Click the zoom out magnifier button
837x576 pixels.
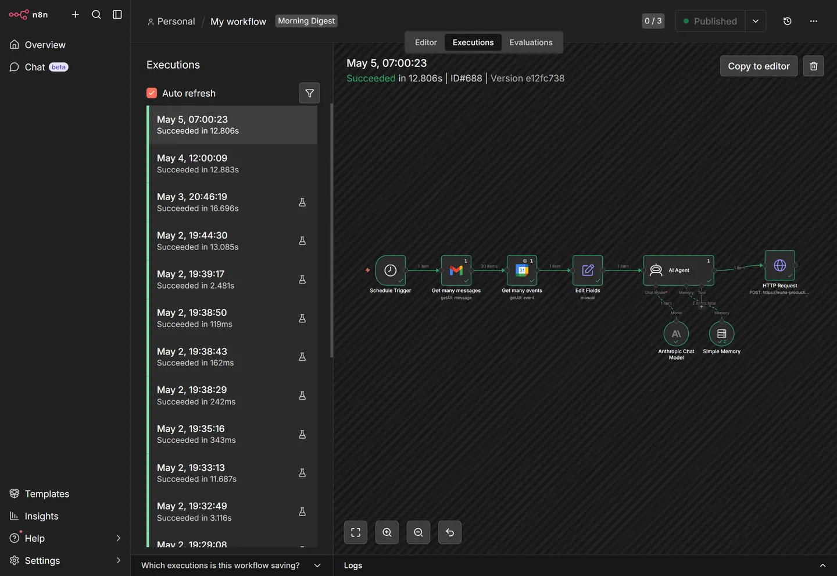point(419,532)
